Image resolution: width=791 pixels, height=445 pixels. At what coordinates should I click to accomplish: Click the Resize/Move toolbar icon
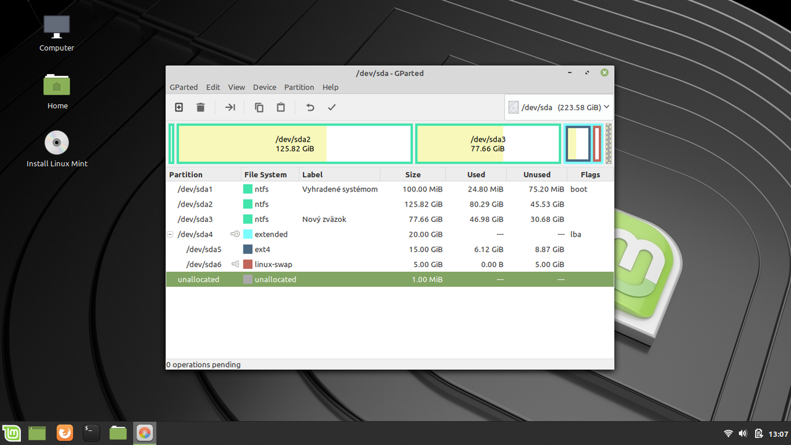point(230,108)
